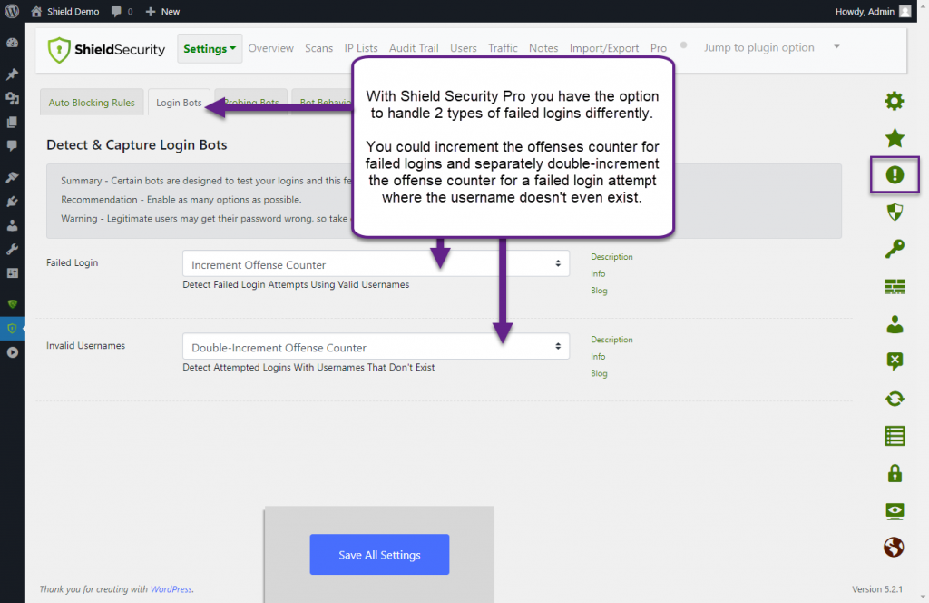
Task: Open Appearance brush icon in sidebar
Action: click(12, 177)
